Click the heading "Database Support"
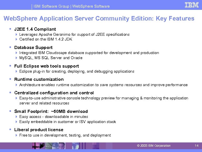The height and width of the screenshot is (152, 202). (33, 48)
